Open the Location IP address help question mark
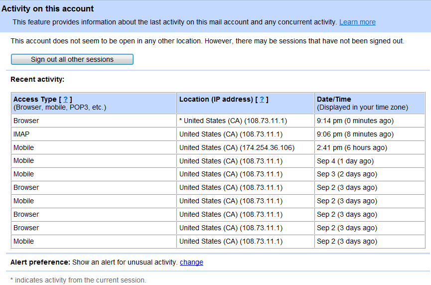431x285 pixels. coord(262,99)
